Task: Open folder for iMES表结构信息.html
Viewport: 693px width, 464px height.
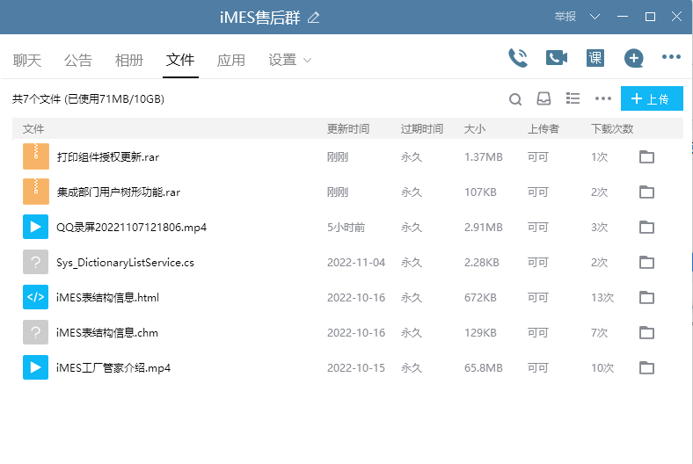Action: (x=646, y=298)
